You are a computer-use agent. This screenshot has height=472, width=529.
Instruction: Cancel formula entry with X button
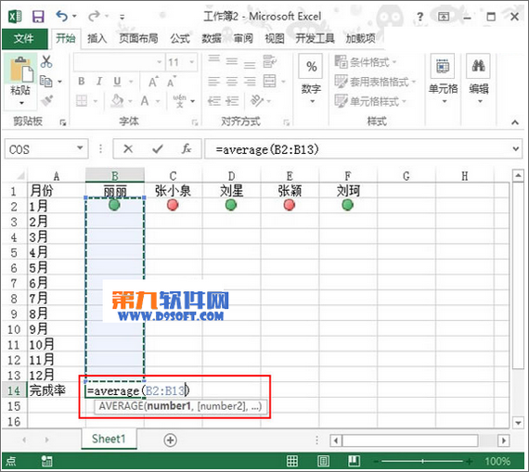[x=128, y=148]
